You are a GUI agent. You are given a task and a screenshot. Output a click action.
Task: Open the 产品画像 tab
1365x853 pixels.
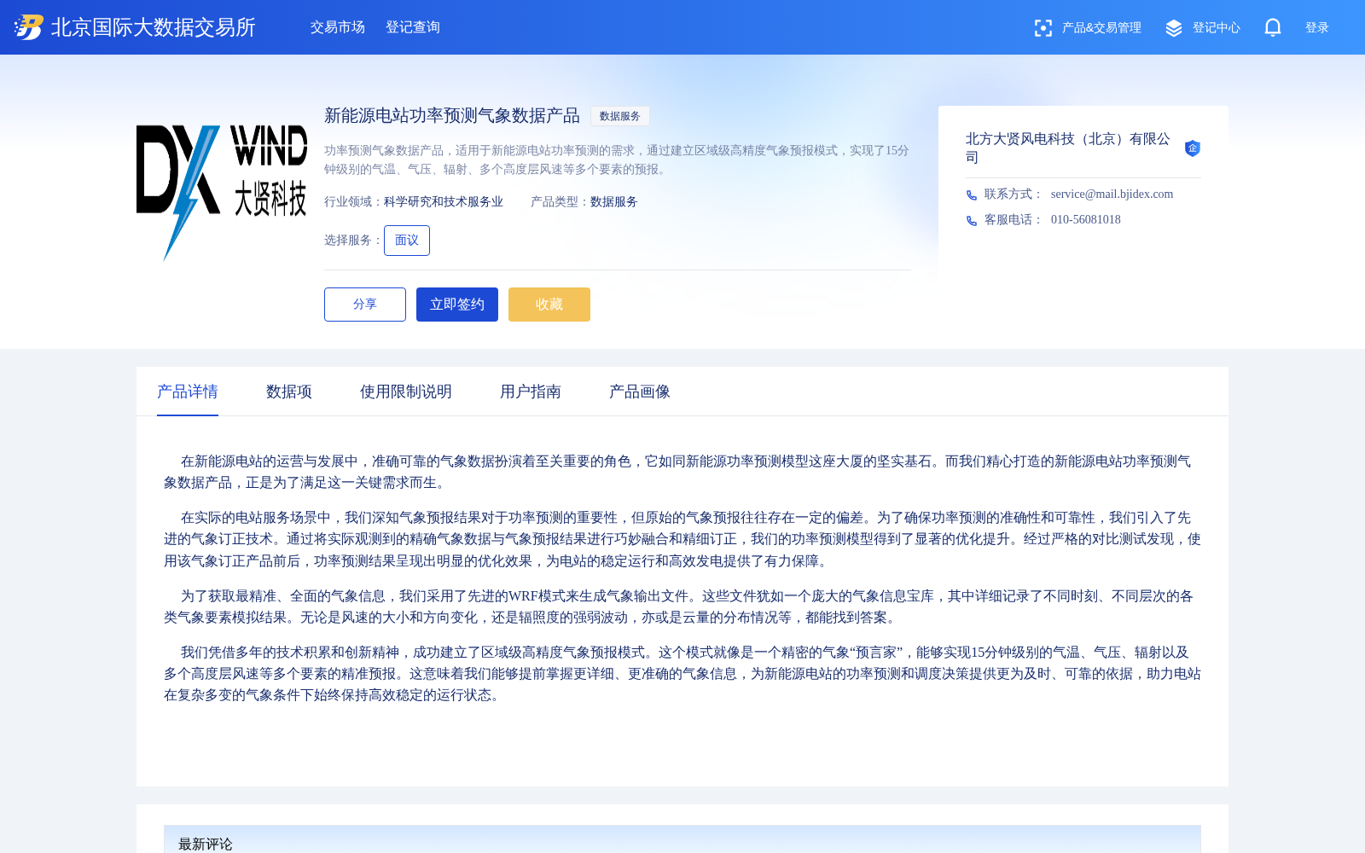point(640,392)
